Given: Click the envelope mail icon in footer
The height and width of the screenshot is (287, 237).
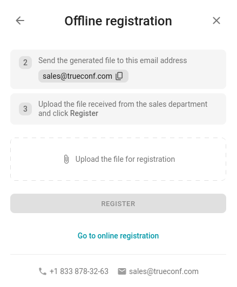Looking at the screenshot, I should click(122, 271).
